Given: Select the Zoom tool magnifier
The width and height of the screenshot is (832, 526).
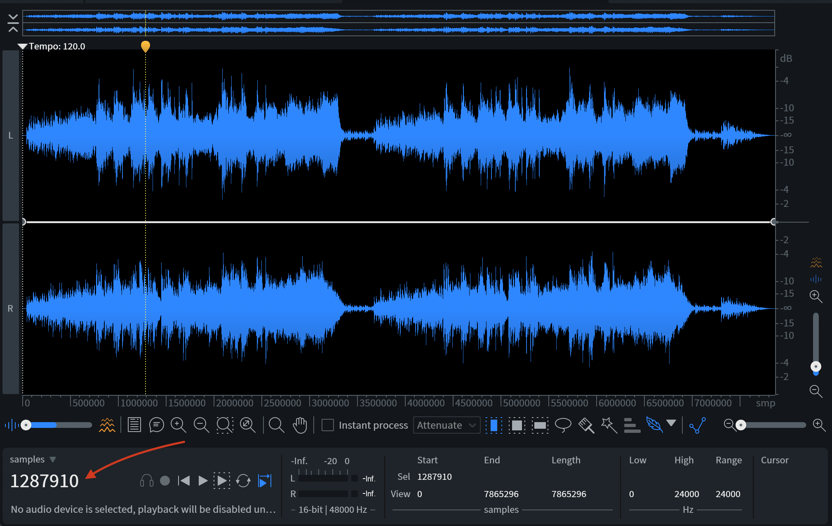Looking at the screenshot, I should 276,425.
